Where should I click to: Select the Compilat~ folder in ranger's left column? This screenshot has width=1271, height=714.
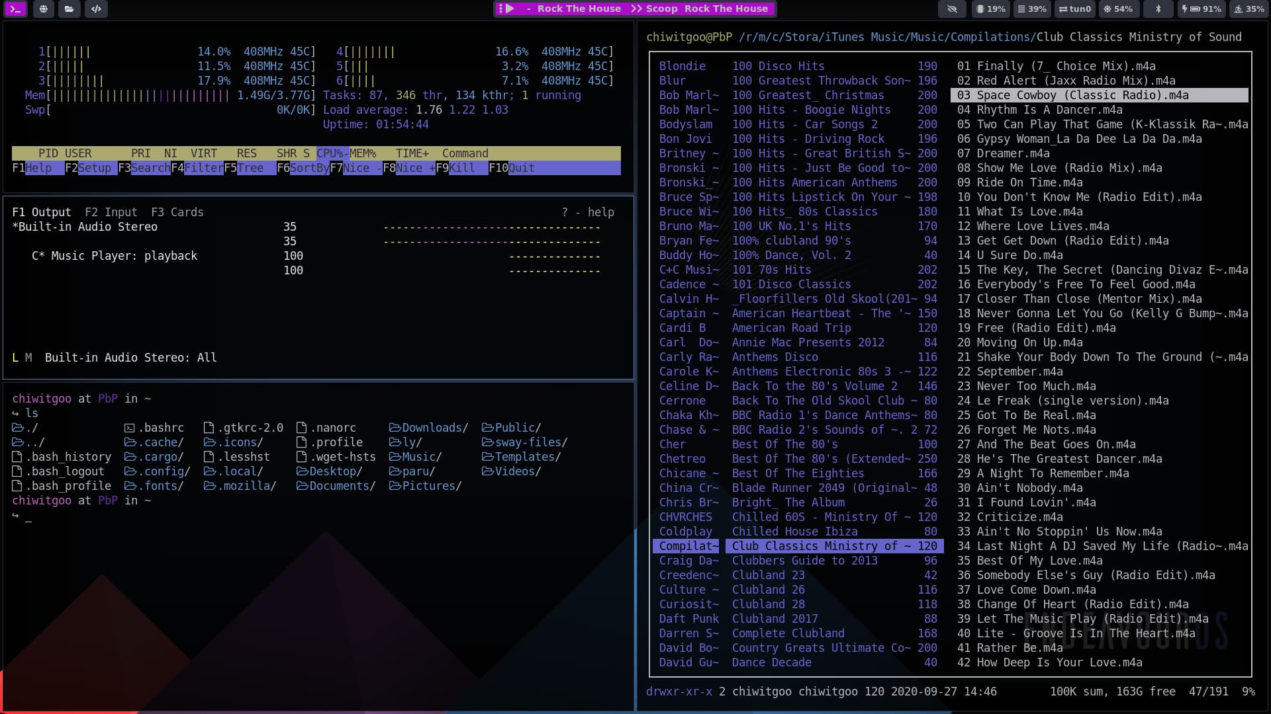click(x=686, y=546)
